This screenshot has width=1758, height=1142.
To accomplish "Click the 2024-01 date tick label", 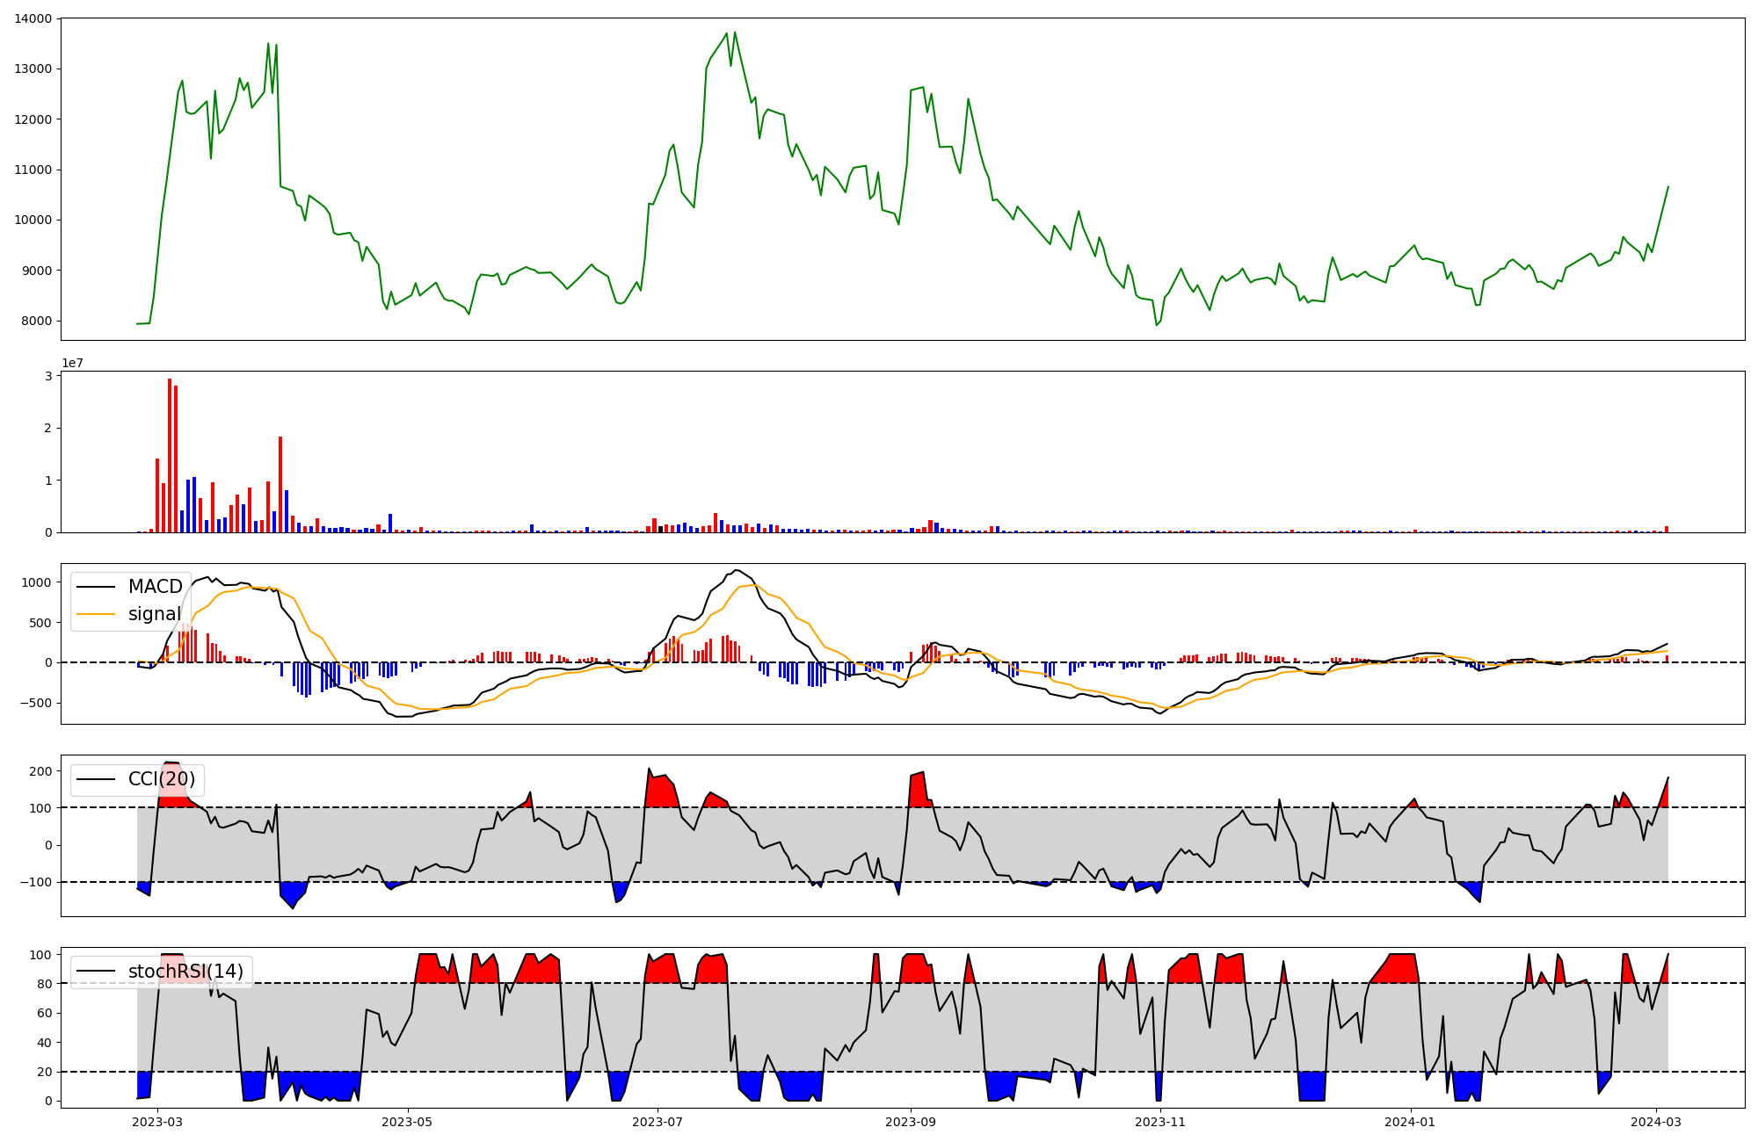I will (1411, 1122).
